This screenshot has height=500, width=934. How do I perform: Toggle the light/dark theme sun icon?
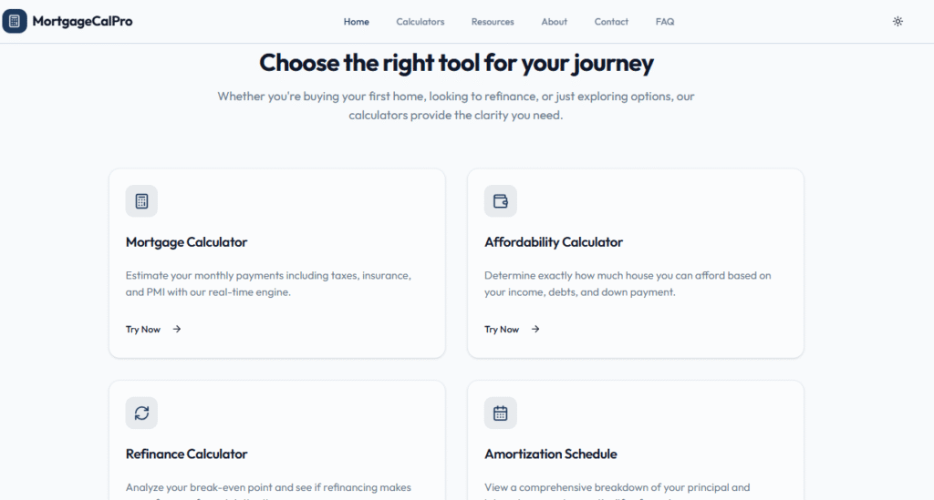pos(898,21)
